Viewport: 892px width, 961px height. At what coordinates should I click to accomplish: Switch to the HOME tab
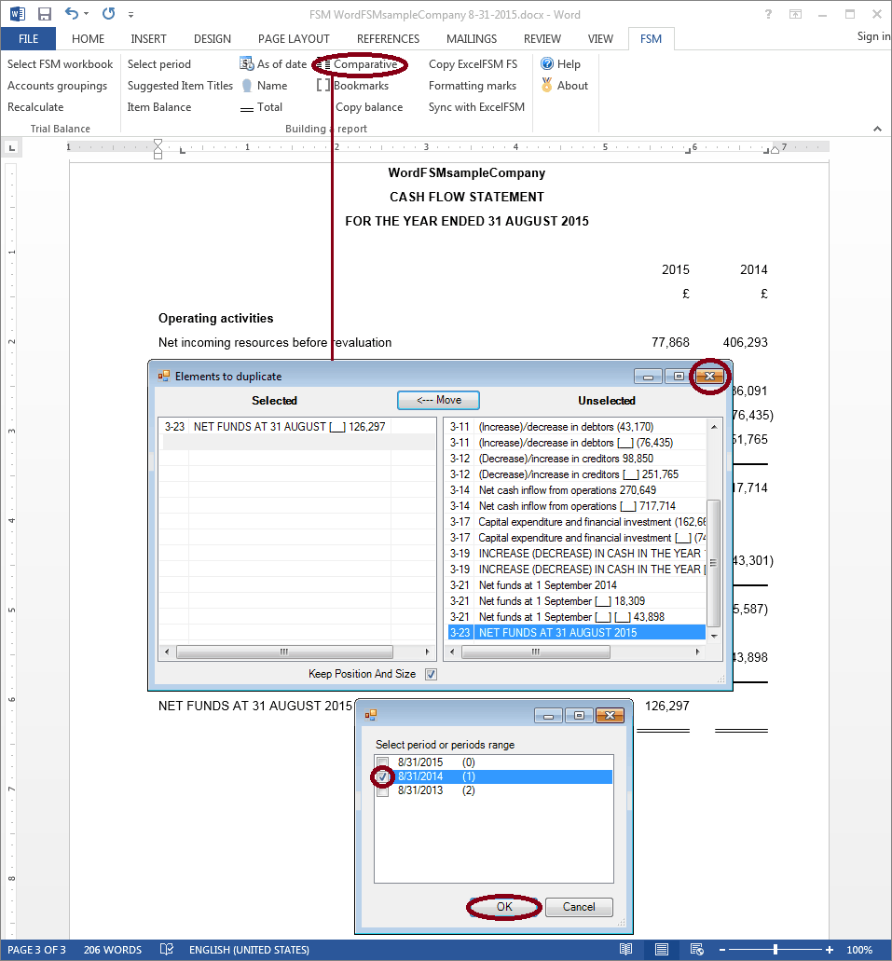[88, 38]
